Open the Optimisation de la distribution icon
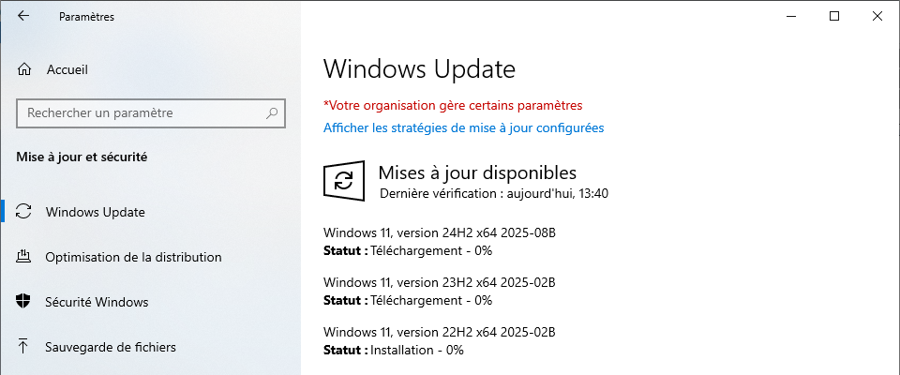The width and height of the screenshot is (900, 375). pos(23,257)
